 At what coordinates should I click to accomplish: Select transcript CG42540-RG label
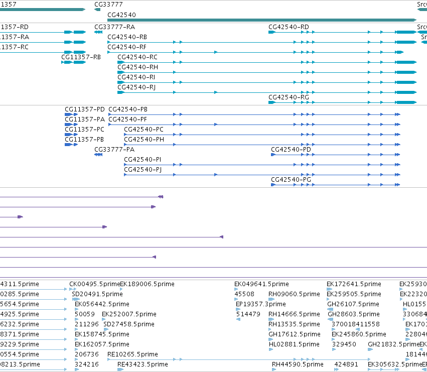pos(289,97)
